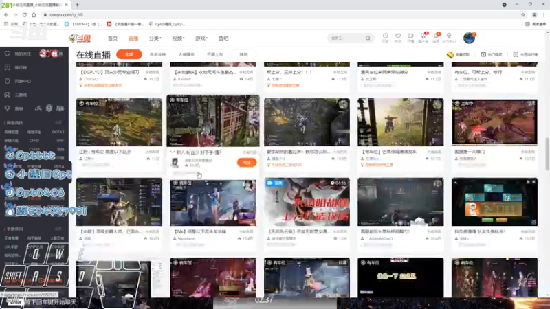
Task: Expand the 视频 dropdown in nav
Action: coord(178,38)
